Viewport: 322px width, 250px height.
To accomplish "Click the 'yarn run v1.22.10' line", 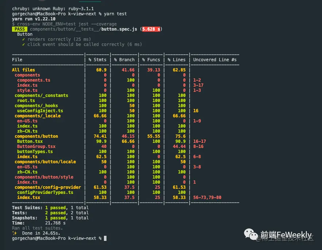I will [34, 19].
